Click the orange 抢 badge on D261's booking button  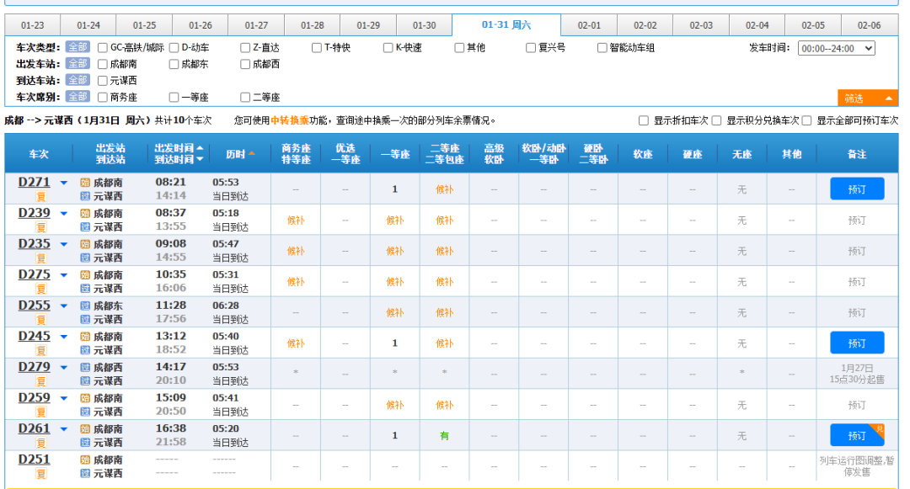(x=878, y=428)
